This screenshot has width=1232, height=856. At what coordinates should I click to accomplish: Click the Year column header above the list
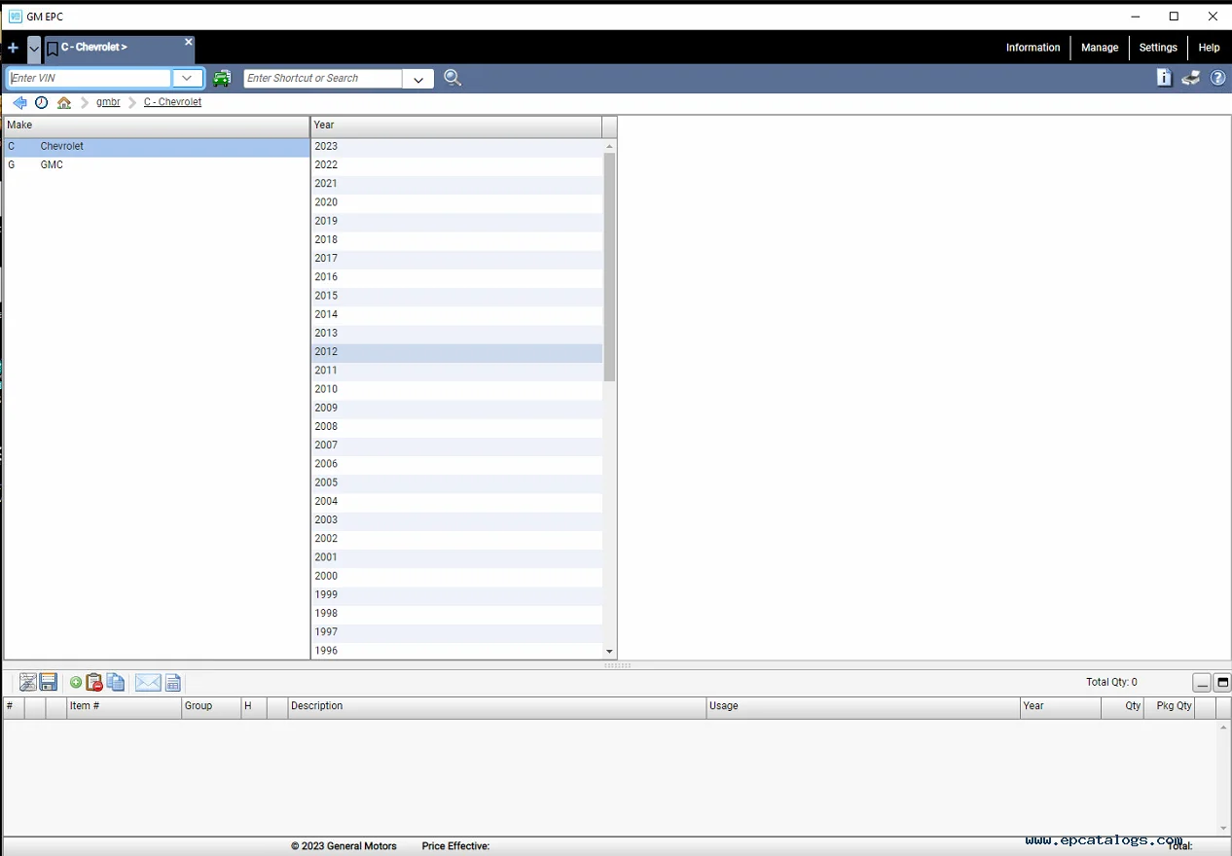pos(456,125)
